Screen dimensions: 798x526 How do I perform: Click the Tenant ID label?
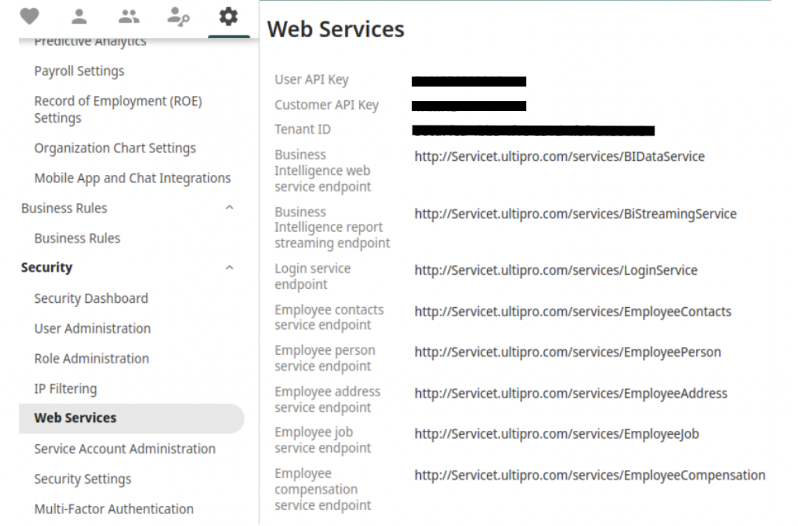pyautogui.click(x=303, y=130)
